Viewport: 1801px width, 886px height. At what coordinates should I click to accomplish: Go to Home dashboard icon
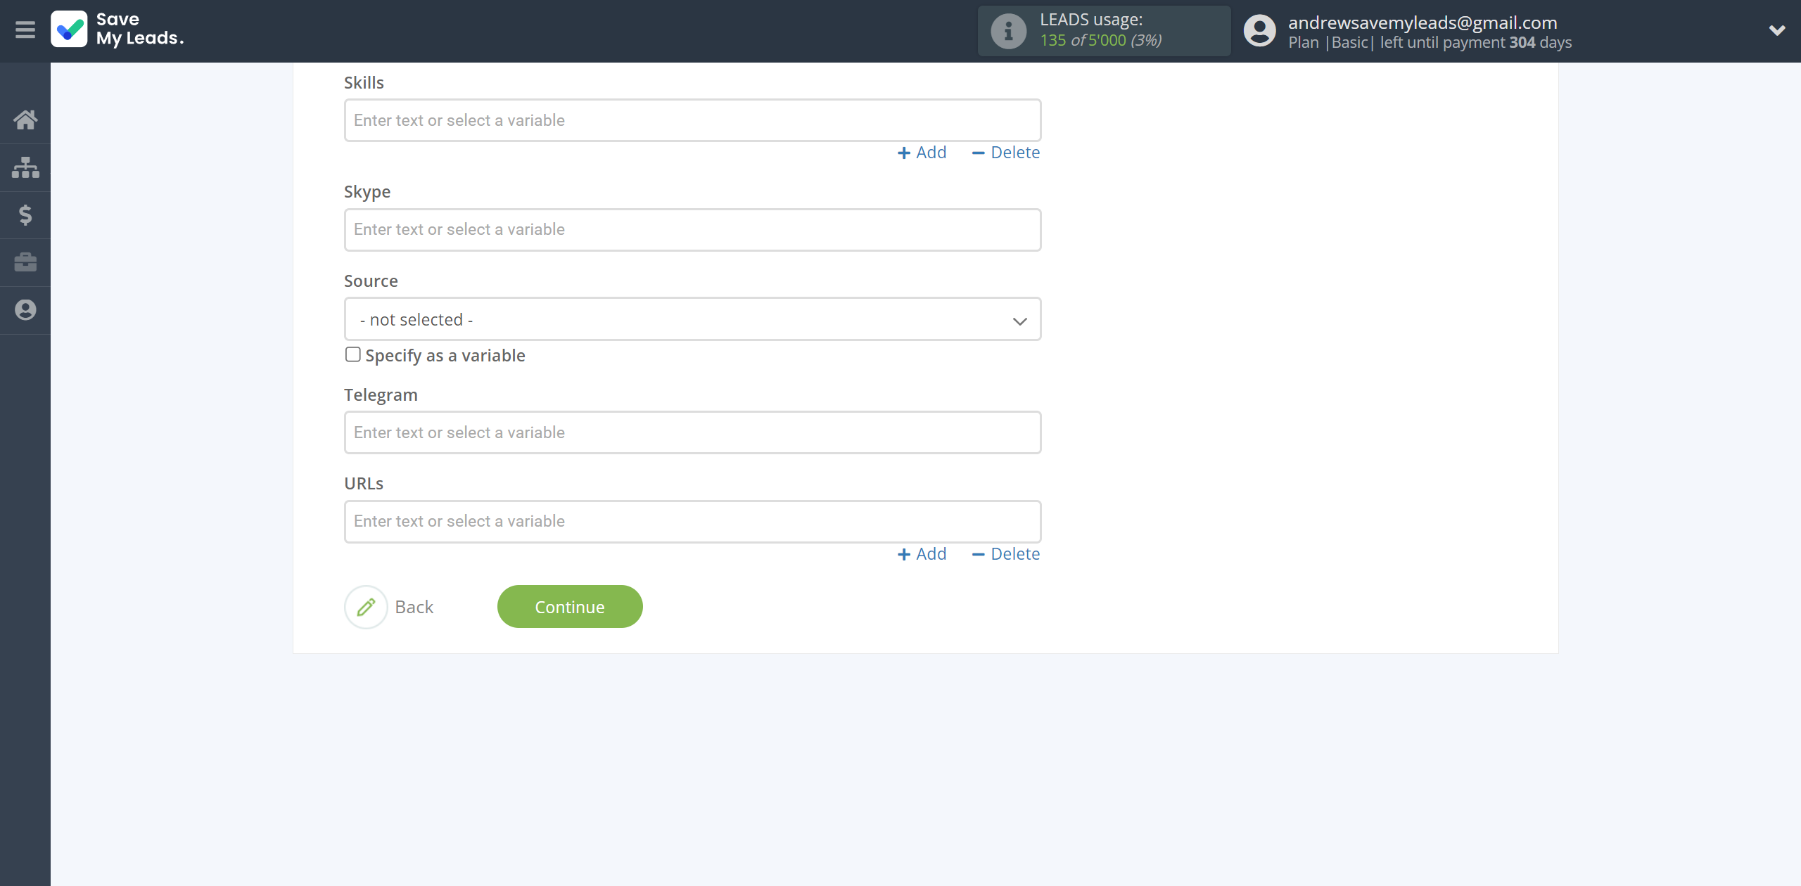point(25,120)
